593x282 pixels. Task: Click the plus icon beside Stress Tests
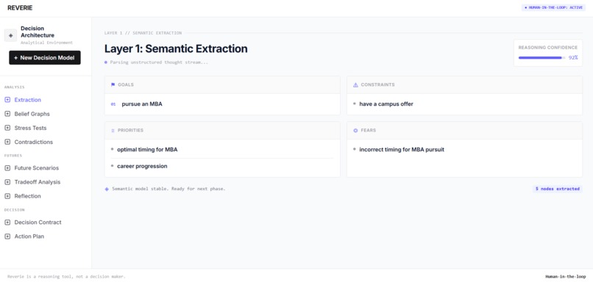point(7,128)
